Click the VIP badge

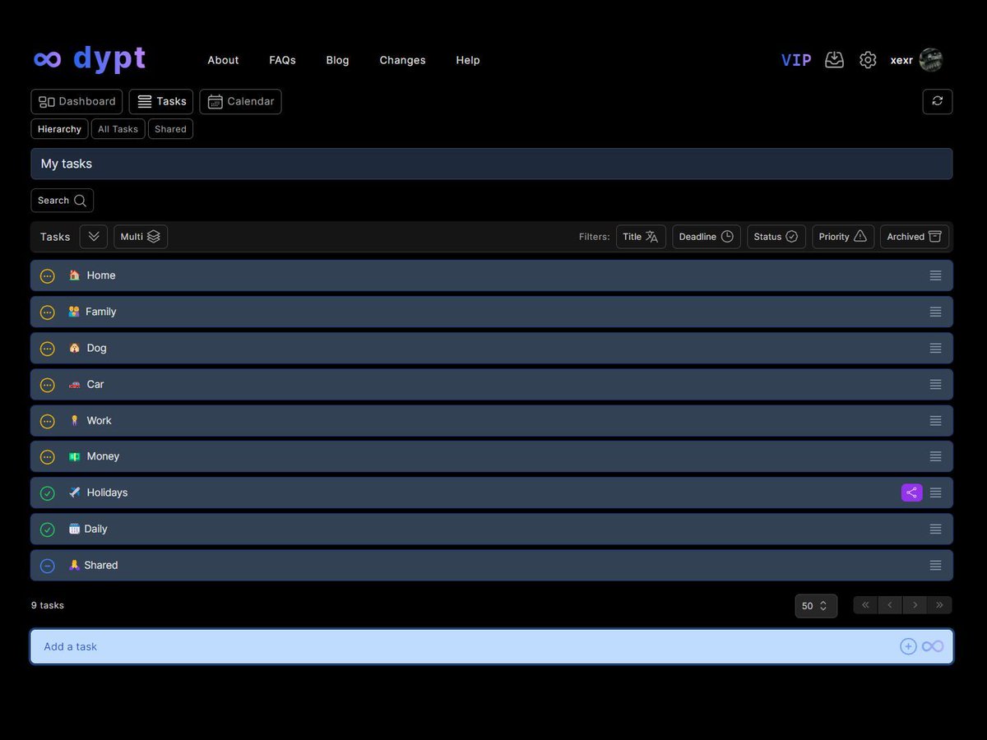click(x=796, y=60)
